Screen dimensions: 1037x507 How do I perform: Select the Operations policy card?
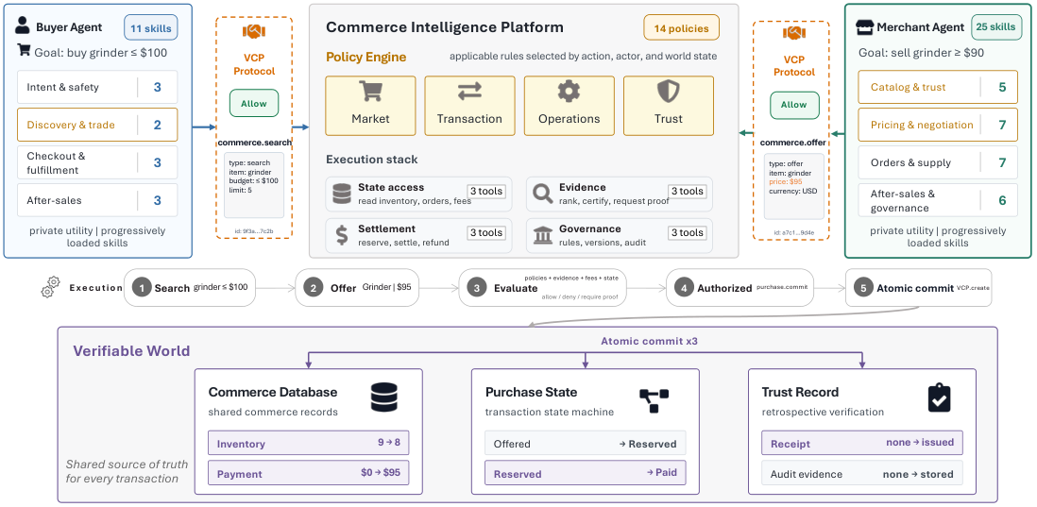coord(569,106)
